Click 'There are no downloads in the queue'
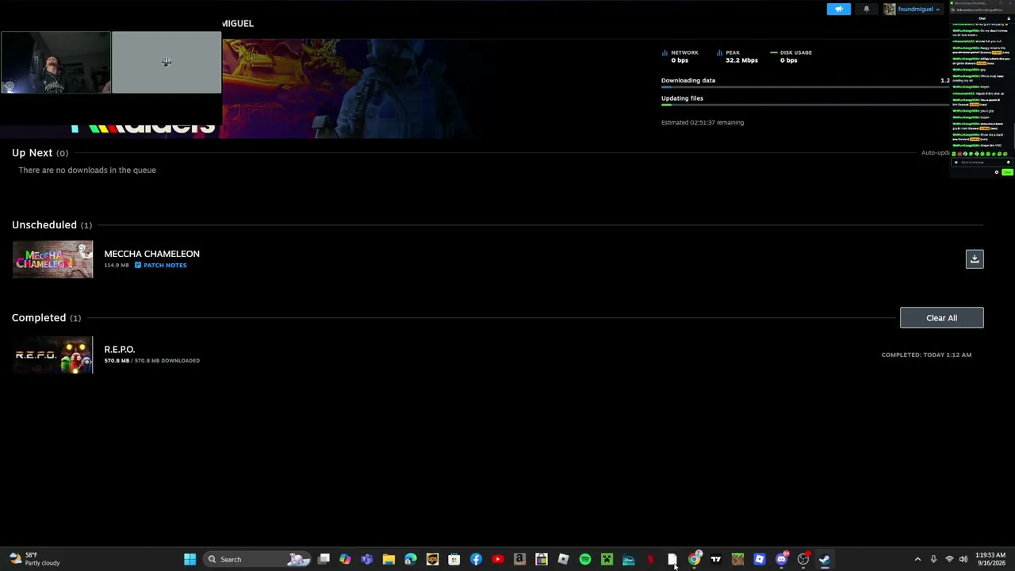The height and width of the screenshot is (571, 1015). coord(87,170)
